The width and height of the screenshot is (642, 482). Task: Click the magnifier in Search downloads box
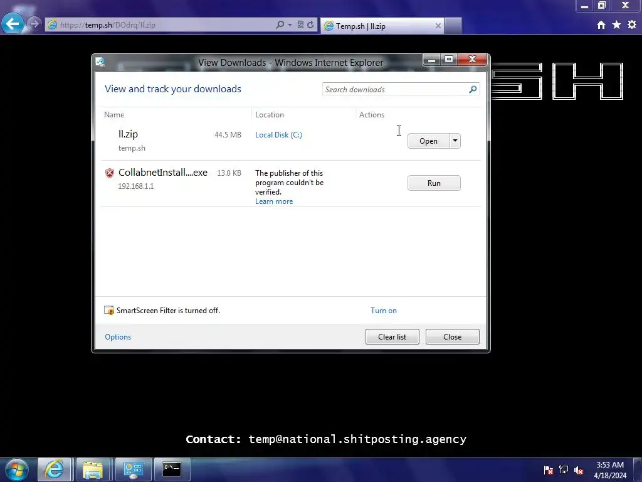473,89
